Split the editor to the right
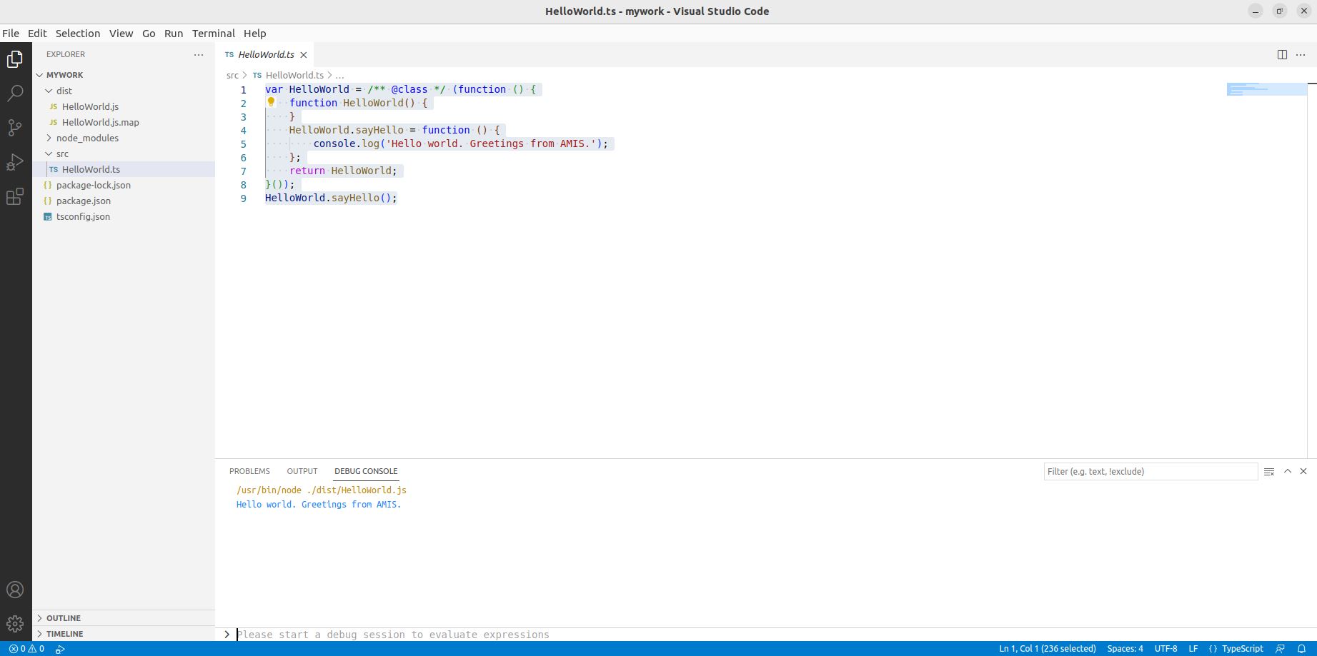The width and height of the screenshot is (1317, 656). point(1282,55)
